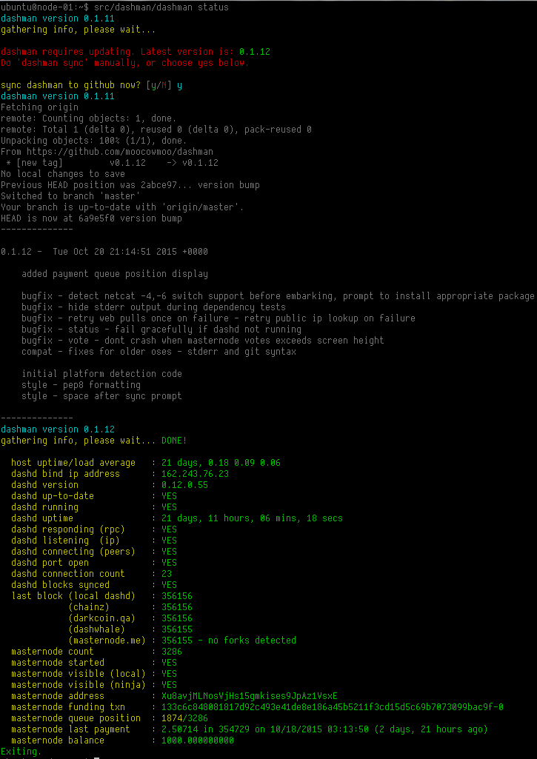This screenshot has width=537, height=759.
Task: Click 'no forks detected' text
Action: (x=252, y=641)
